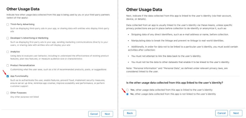
Task: Enable the Third-Party Advertising checkbox
Action: point(8,24)
